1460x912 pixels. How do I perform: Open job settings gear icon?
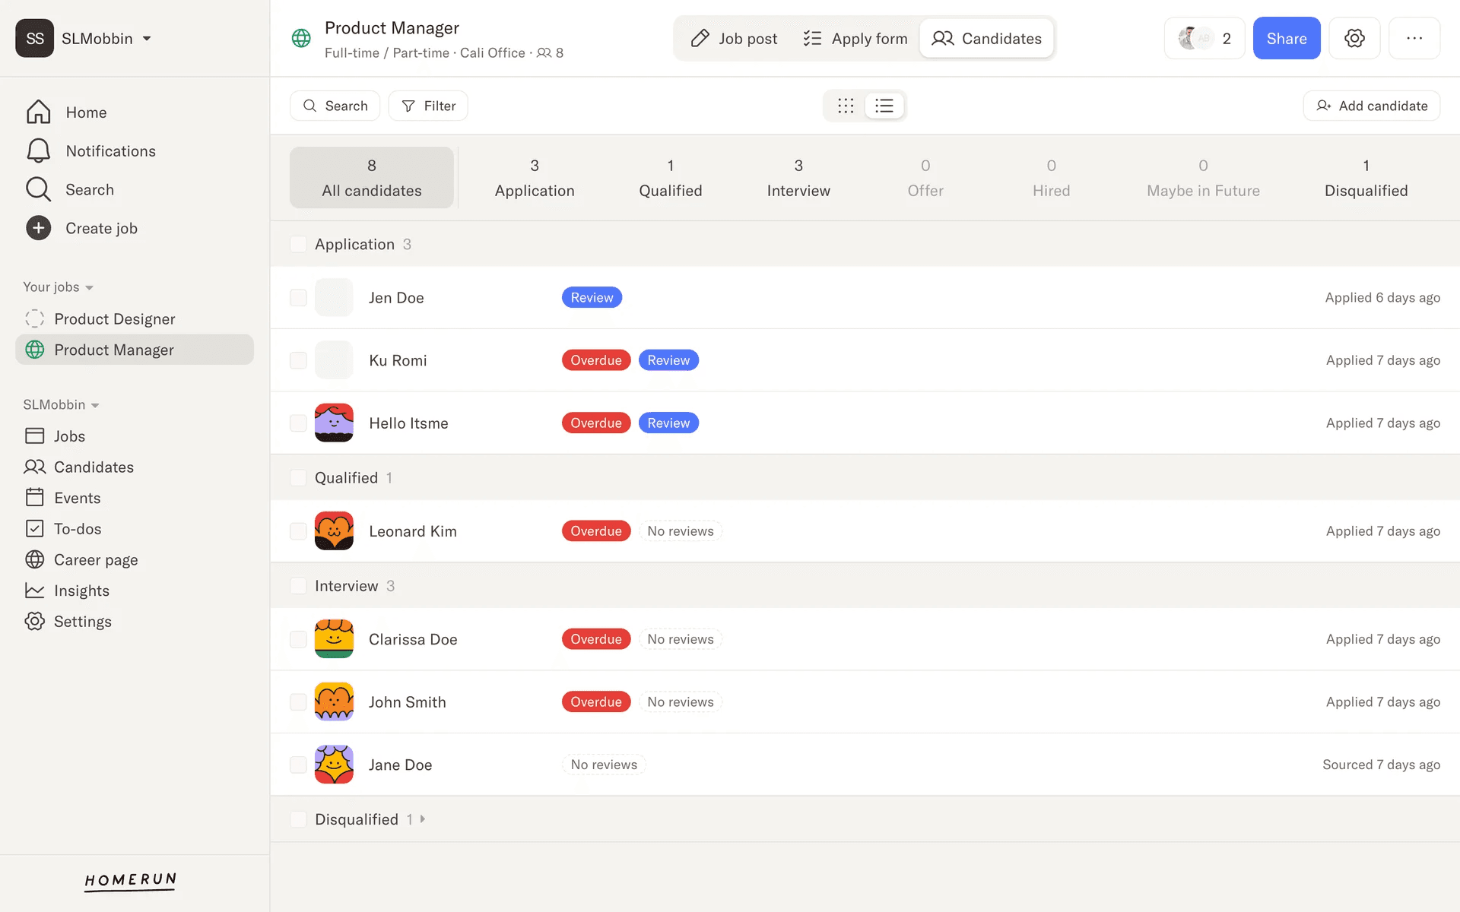[1354, 38]
